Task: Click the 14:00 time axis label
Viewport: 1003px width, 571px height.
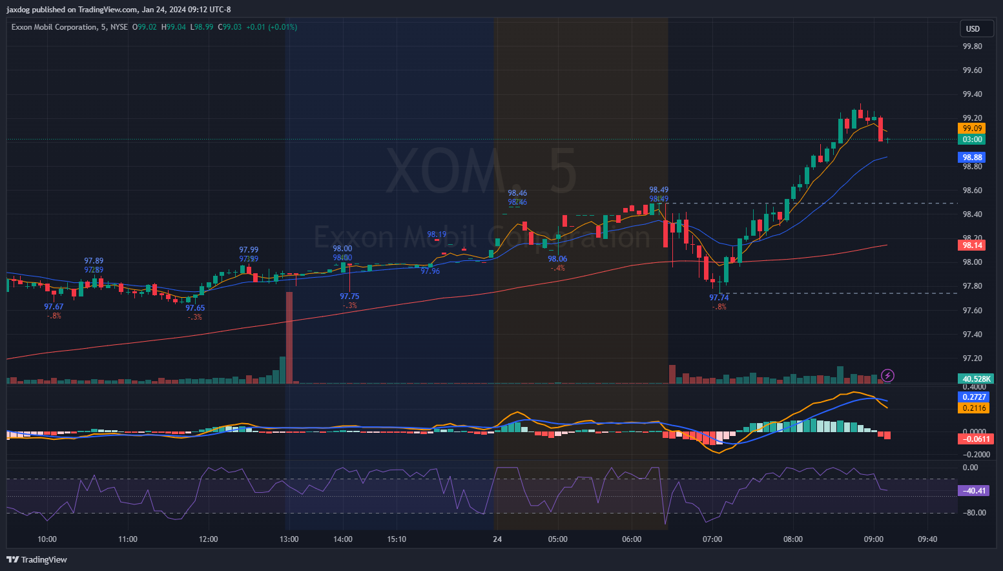Action: point(343,539)
